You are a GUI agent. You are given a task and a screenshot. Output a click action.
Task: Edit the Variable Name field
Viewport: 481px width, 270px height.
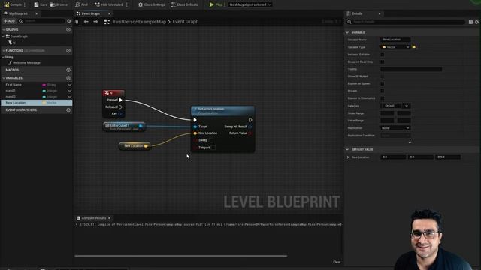click(x=395, y=40)
